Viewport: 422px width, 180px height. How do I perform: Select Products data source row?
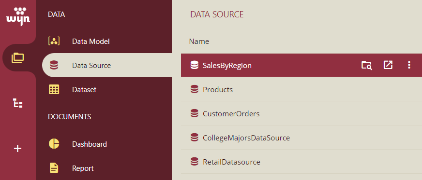(x=301, y=89)
